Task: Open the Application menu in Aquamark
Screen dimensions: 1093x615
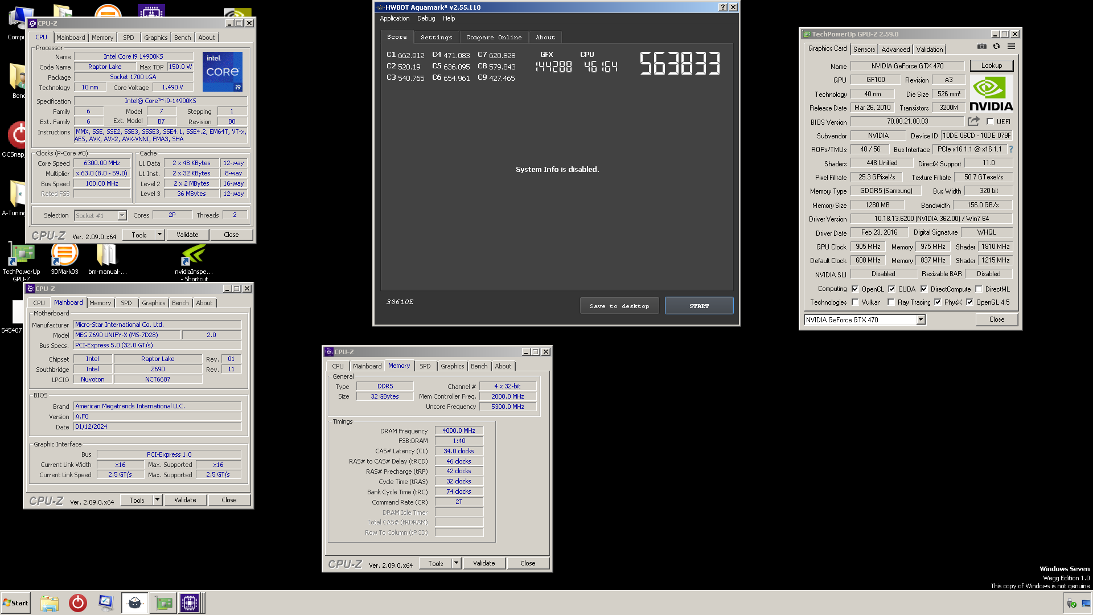Action: coord(395,18)
